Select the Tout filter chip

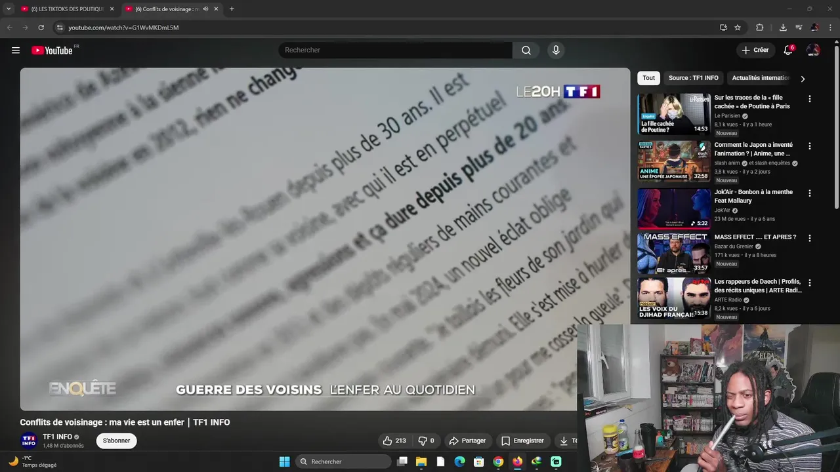click(x=648, y=78)
